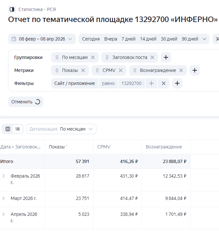Add a new grouping with plus button
The height and width of the screenshot is (233, 219).
pyautogui.click(x=166, y=57)
